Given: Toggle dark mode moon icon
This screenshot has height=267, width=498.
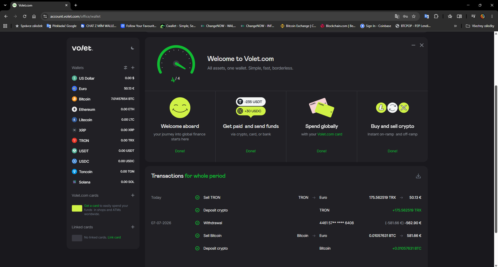Looking at the screenshot, I should click(x=133, y=48).
